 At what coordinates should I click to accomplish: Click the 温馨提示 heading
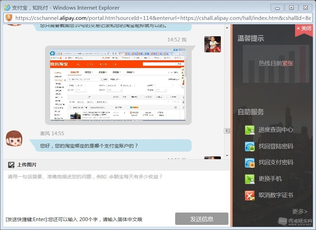pos(250,38)
